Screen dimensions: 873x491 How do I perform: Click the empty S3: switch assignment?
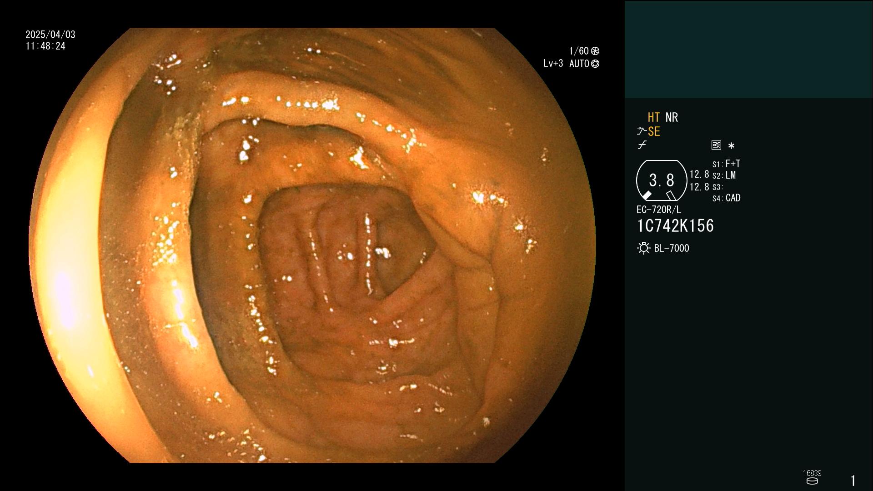point(717,187)
